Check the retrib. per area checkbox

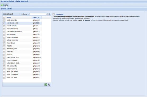4,78
